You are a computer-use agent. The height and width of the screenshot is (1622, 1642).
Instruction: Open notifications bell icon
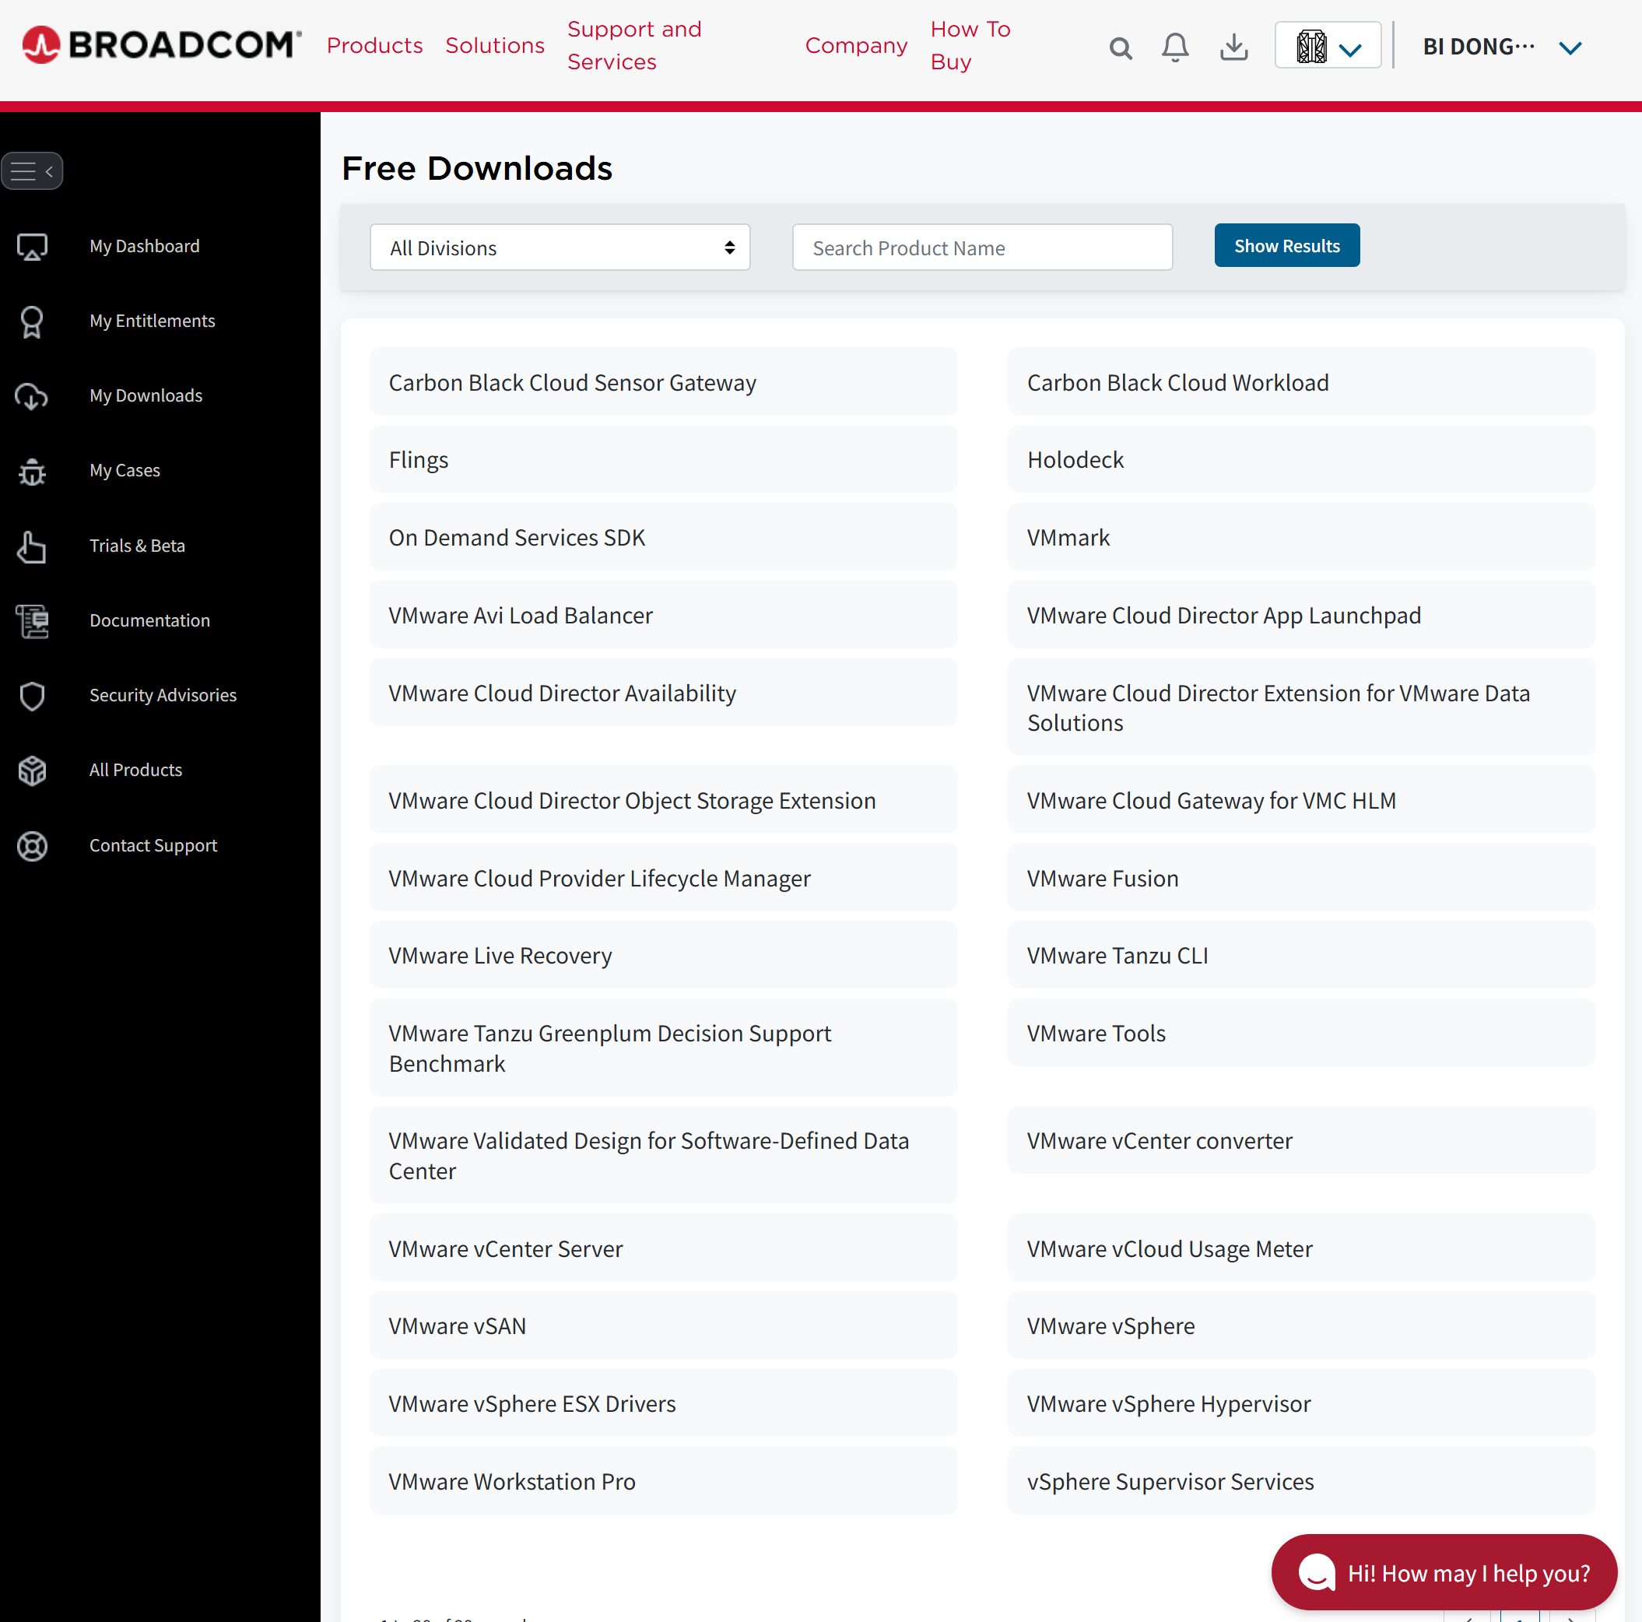coord(1174,47)
